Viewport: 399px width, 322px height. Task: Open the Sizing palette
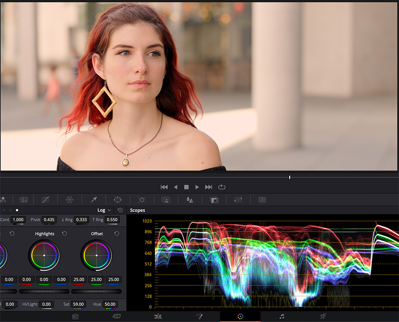pyautogui.click(x=238, y=200)
